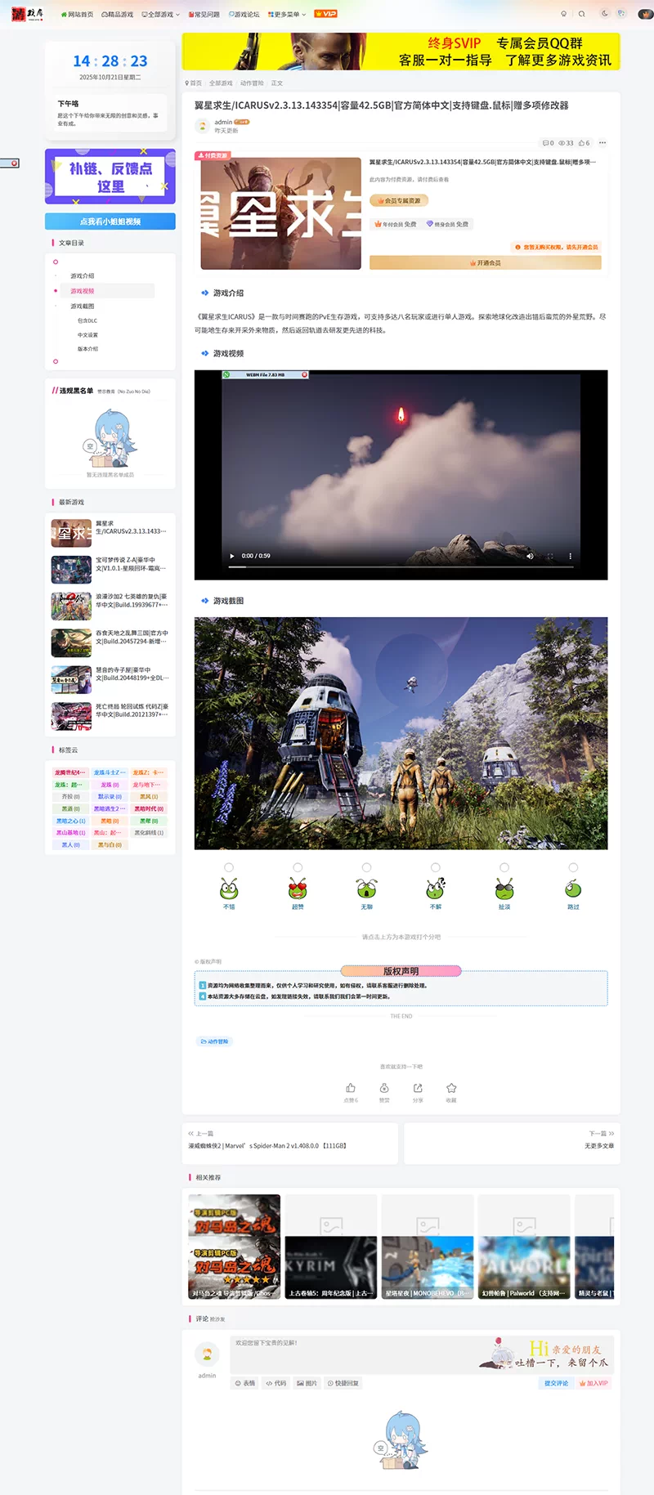Select the 不错 rating radio button

(229, 867)
